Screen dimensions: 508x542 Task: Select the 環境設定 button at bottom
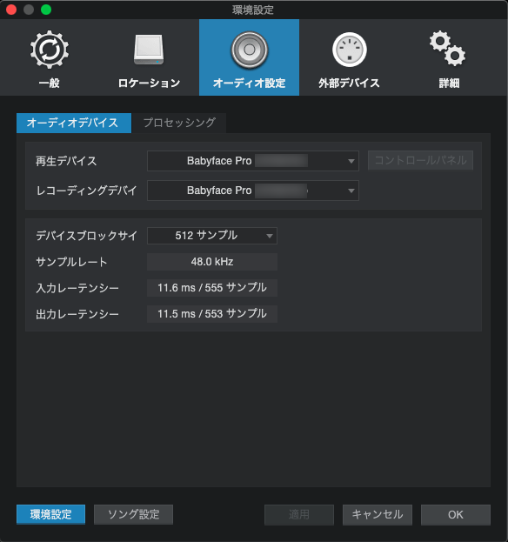tap(50, 514)
